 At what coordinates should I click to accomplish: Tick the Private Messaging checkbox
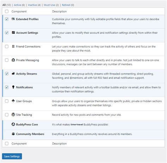tap(7, 60)
